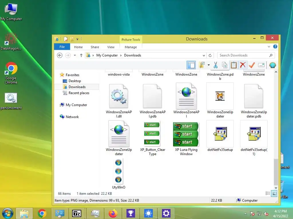Image resolution: width=293 pixels, height=219 pixels.
Task: Click the Copy pages icon
Action: pyautogui.click(x=225, y=65)
